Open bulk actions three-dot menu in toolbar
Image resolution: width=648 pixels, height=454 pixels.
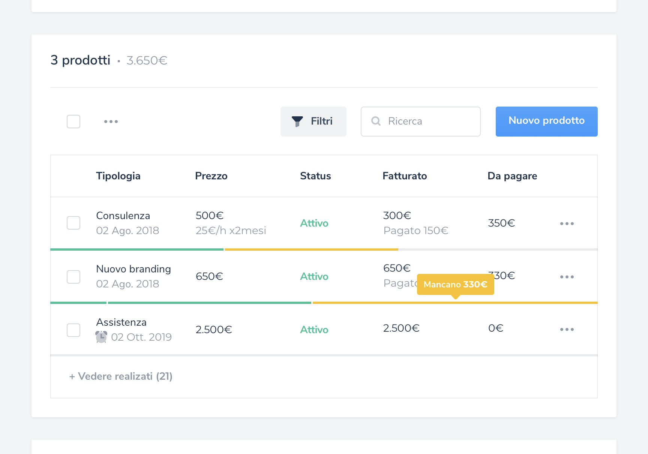click(111, 122)
